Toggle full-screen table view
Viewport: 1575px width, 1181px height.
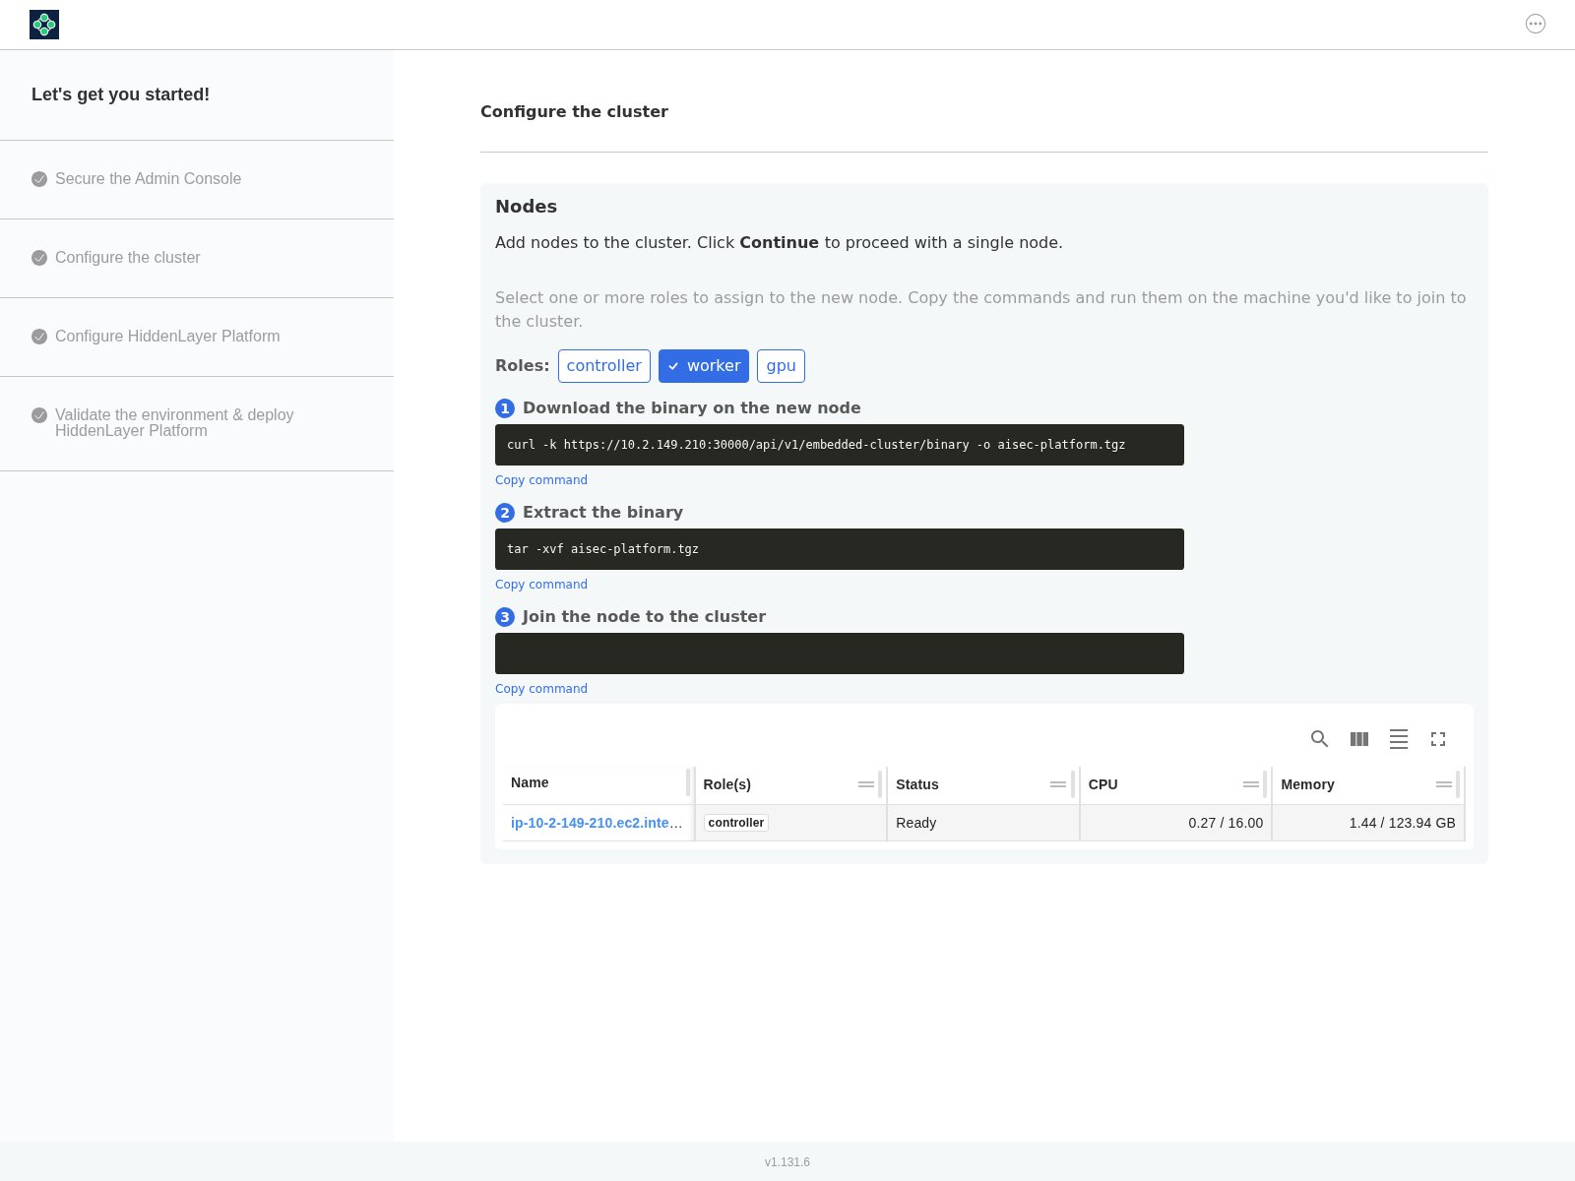click(1438, 739)
